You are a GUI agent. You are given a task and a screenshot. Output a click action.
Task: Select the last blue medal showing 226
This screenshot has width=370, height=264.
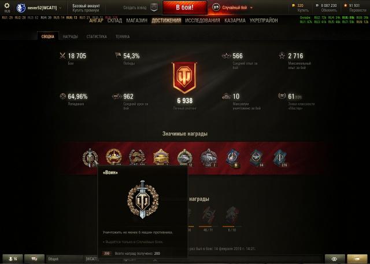coord(280,158)
